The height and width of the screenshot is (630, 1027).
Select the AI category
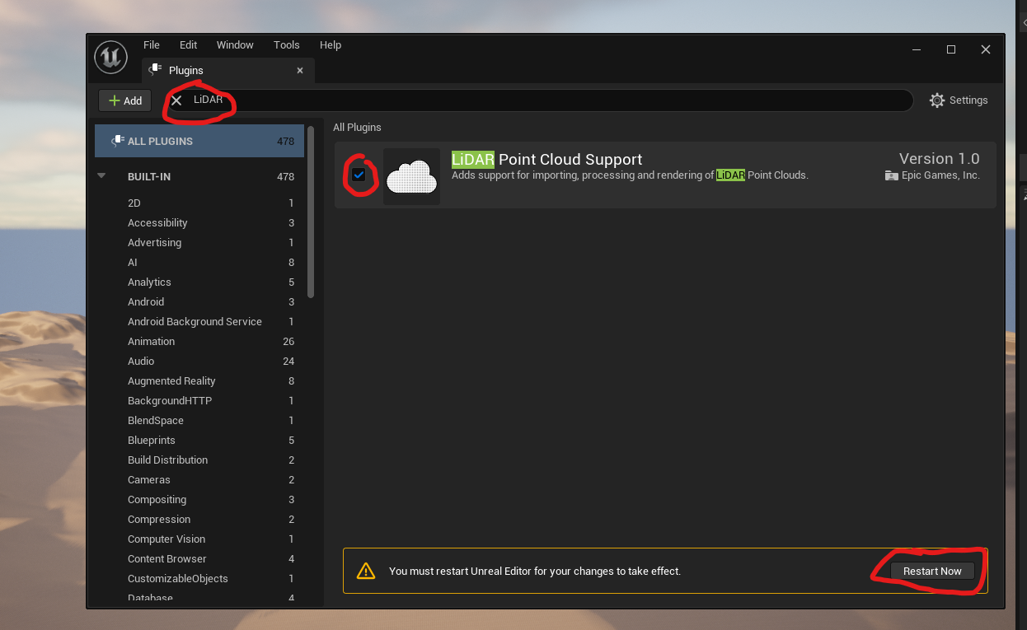pos(199,262)
